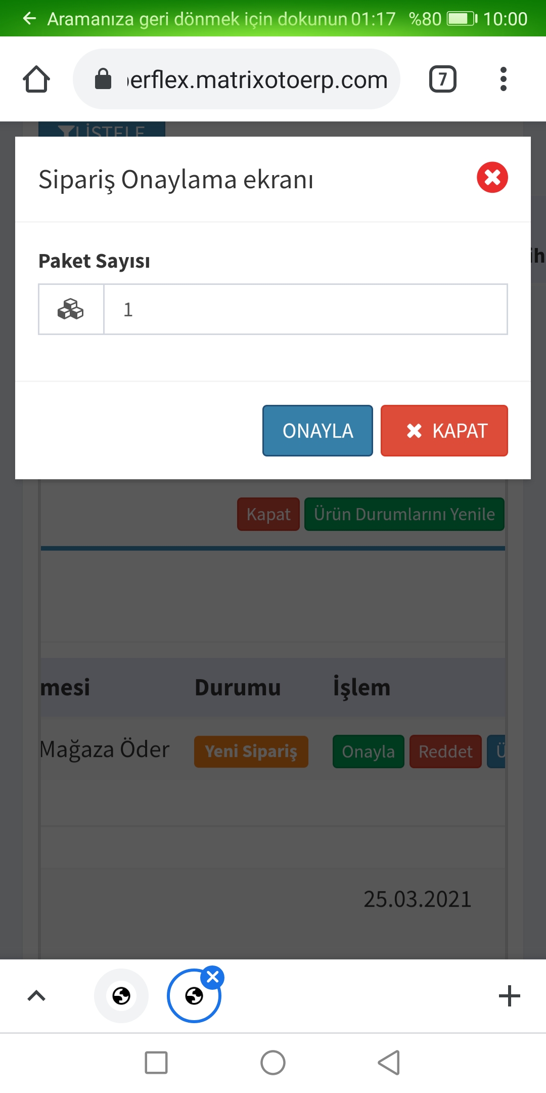This screenshot has width=546, height=1093.
Task: Close the dialog with red X icon
Action: (x=492, y=178)
